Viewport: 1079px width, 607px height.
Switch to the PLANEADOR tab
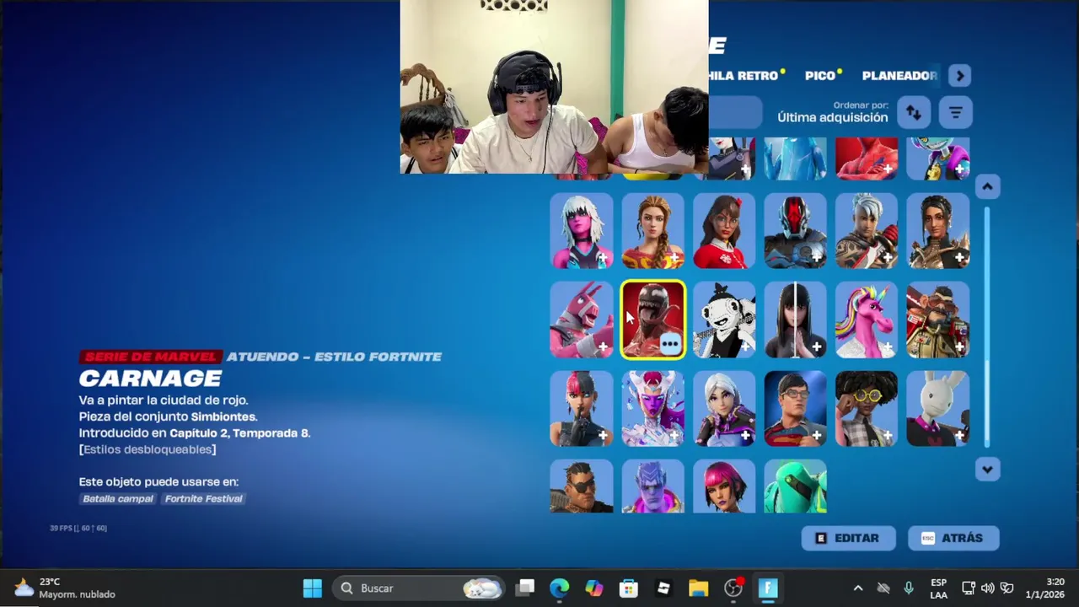click(899, 76)
